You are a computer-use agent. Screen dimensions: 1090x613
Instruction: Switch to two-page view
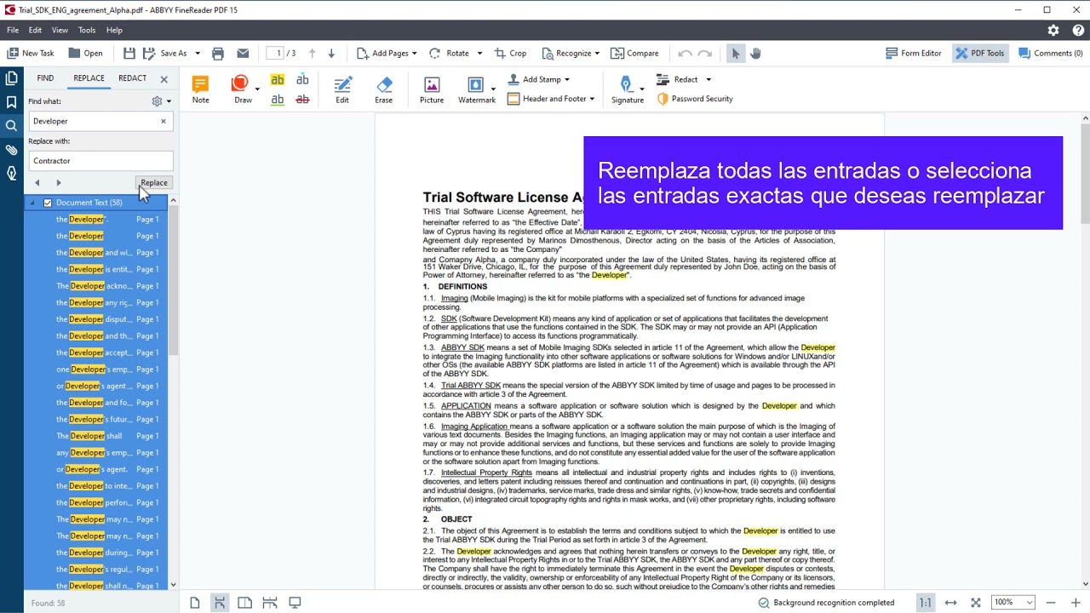coord(244,603)
